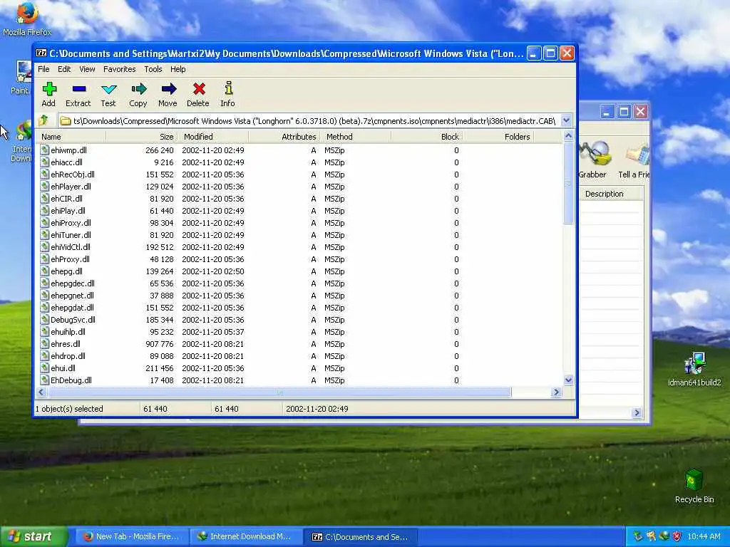Click the Delete toolbar icon
This screenshot has width=730, height=547.
point(199,89)
